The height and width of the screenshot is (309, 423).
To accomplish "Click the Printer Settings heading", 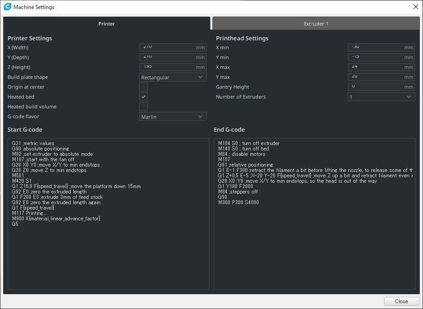I will click(30, 39).
